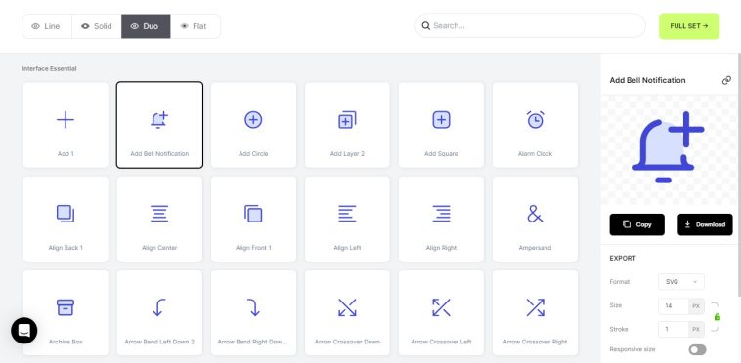Switch to the Line style tab
Viewport: 741px width, 363px height.
pos(47,26)
